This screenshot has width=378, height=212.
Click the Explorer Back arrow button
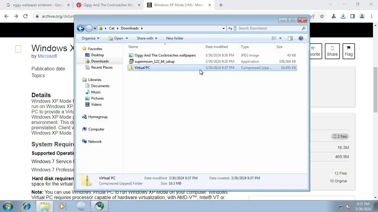81,28
